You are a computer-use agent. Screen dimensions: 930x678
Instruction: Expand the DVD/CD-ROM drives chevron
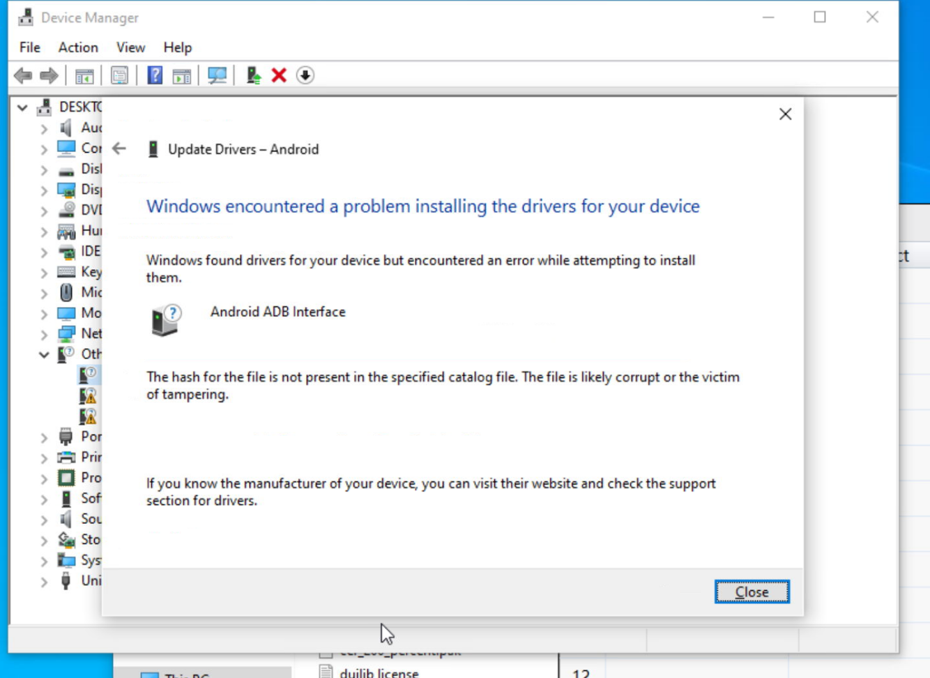[x=44, y=211]
